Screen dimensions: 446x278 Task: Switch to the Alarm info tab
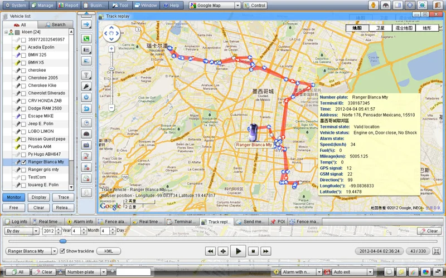(x=80, y=221)
